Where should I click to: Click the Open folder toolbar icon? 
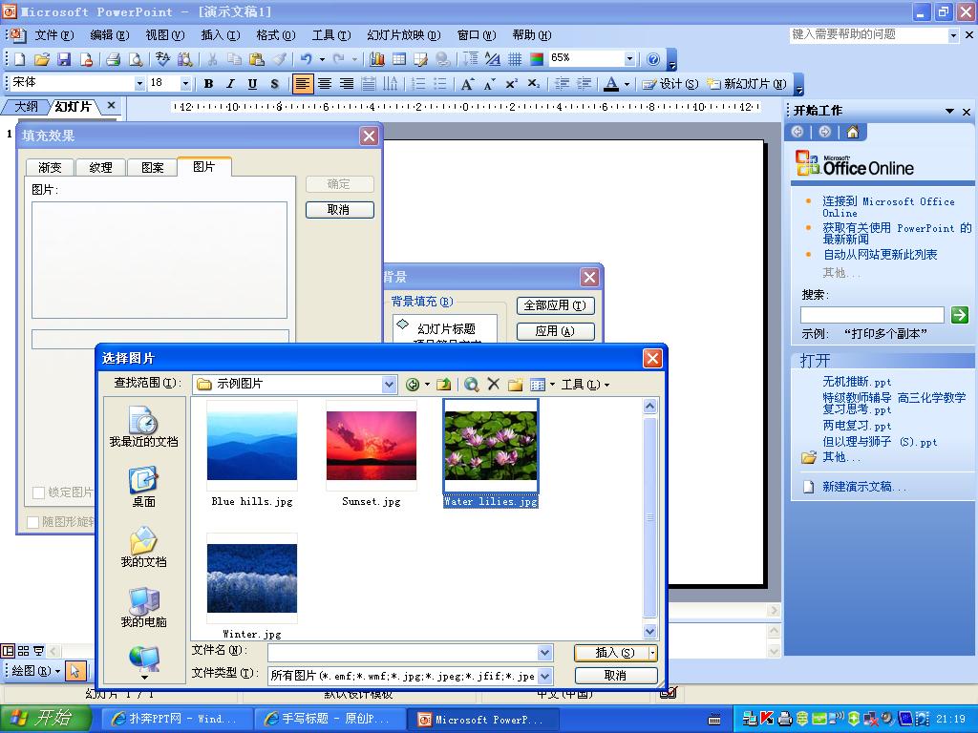click(x=42, y=59)
